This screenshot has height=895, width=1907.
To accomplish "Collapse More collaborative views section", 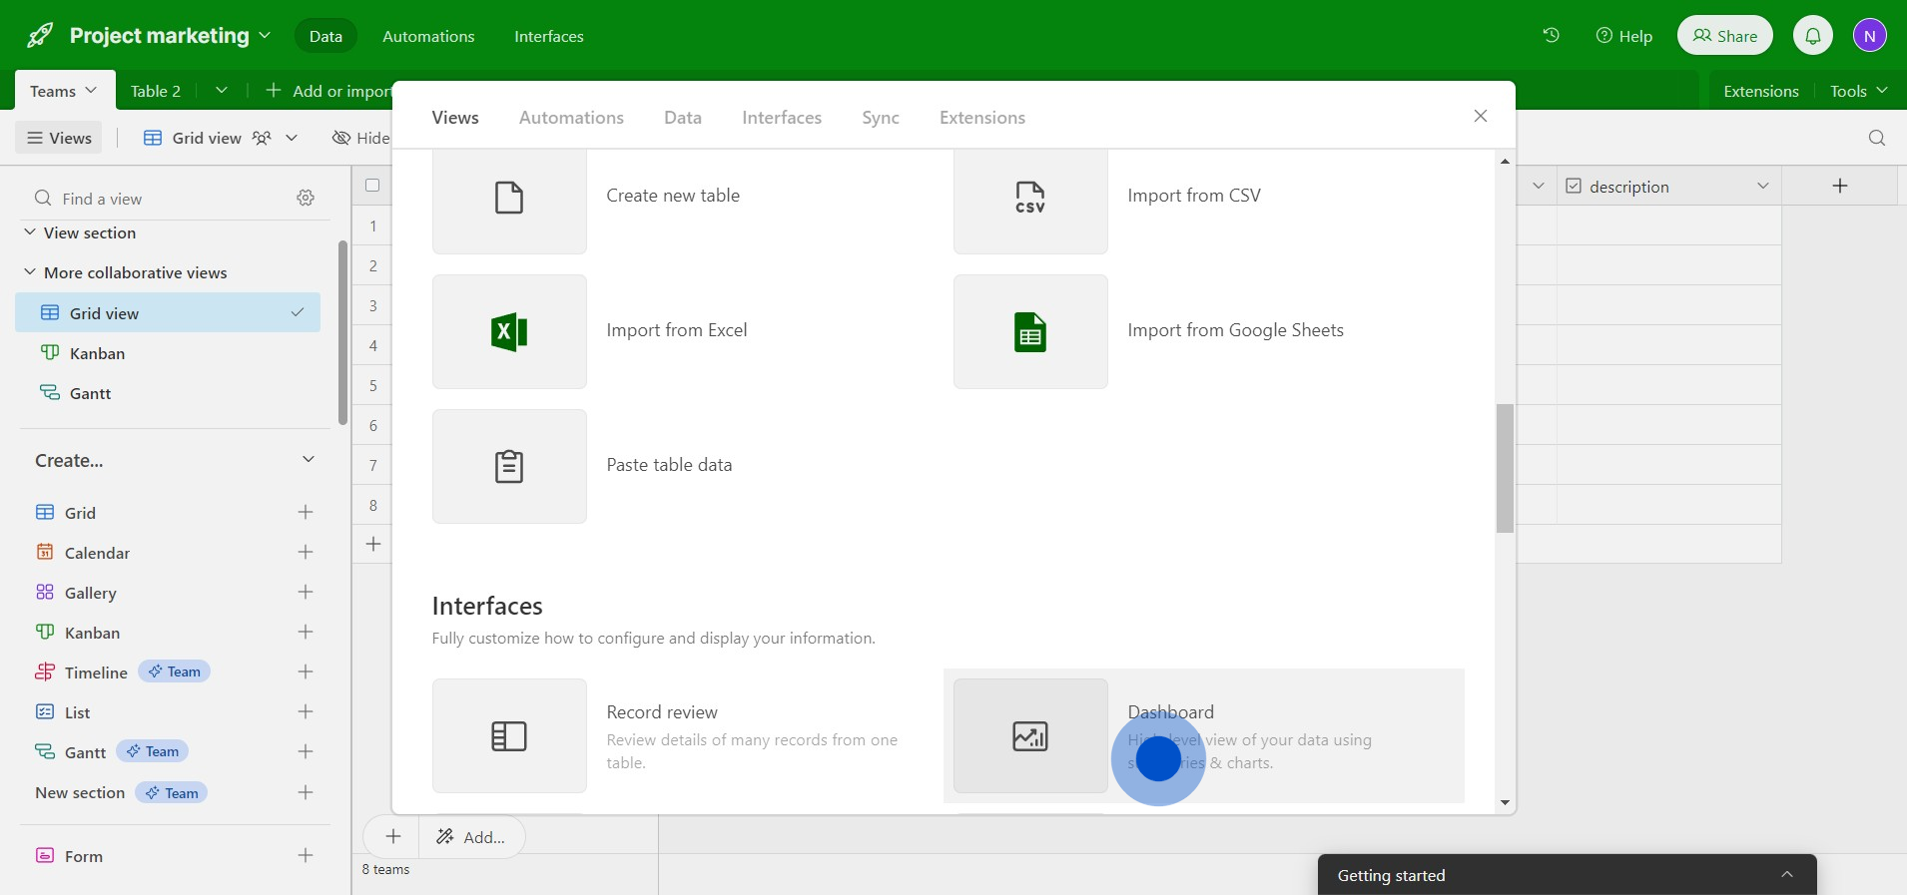I will coord(30,271).
